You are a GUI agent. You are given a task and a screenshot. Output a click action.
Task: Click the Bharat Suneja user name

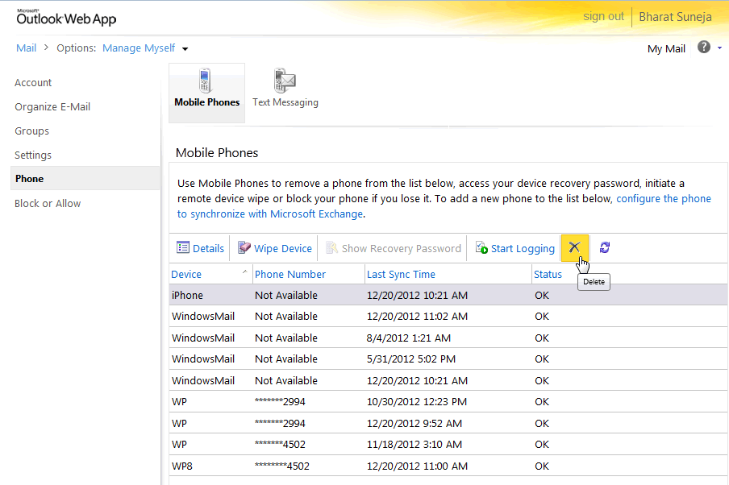point(675,17)
